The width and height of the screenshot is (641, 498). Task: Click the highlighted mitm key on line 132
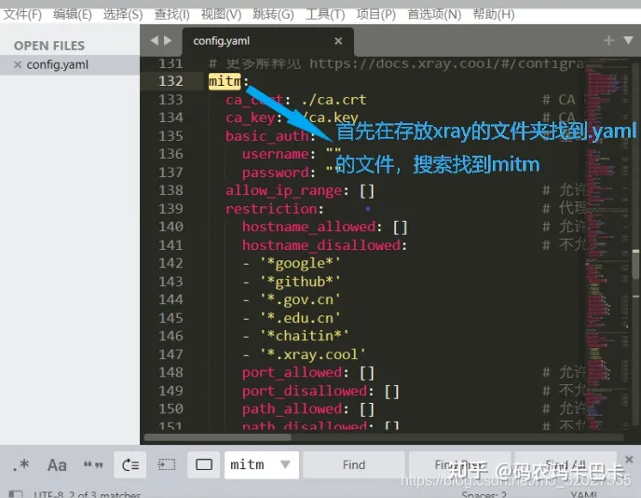(x=225, y=81)
